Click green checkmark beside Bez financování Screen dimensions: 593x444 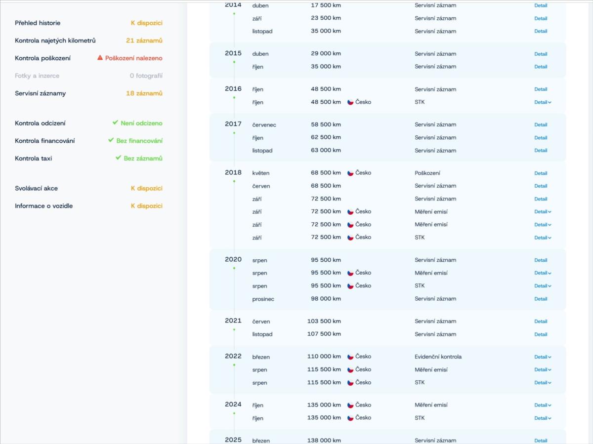coord(111,140)
